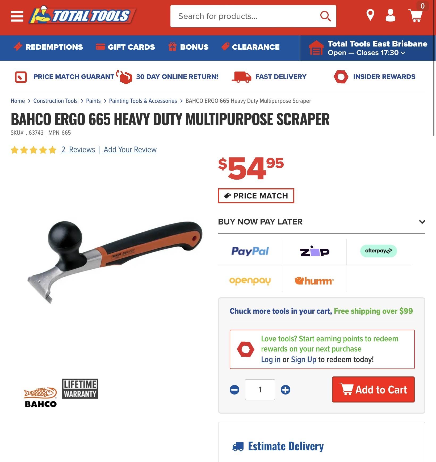Click the Price Match button

(256, 196)
